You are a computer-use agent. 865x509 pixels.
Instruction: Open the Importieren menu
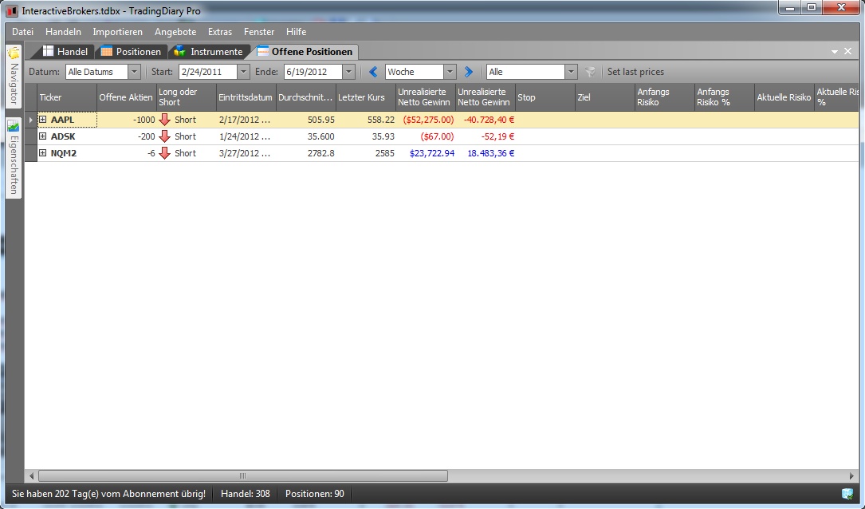pyautogui.click(x=117, y=32)
